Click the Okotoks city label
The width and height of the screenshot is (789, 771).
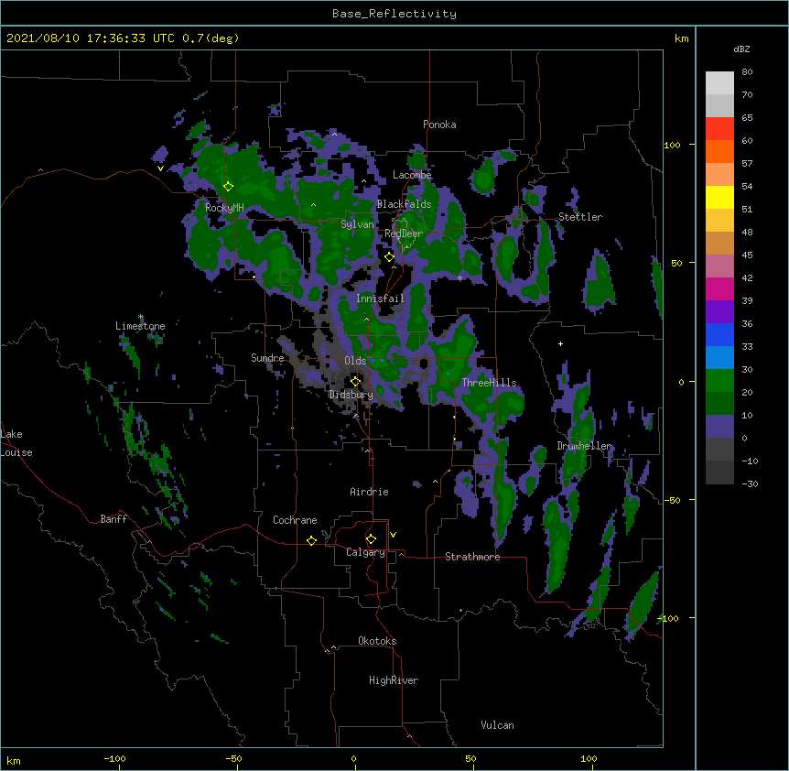(x=377, y=641)
